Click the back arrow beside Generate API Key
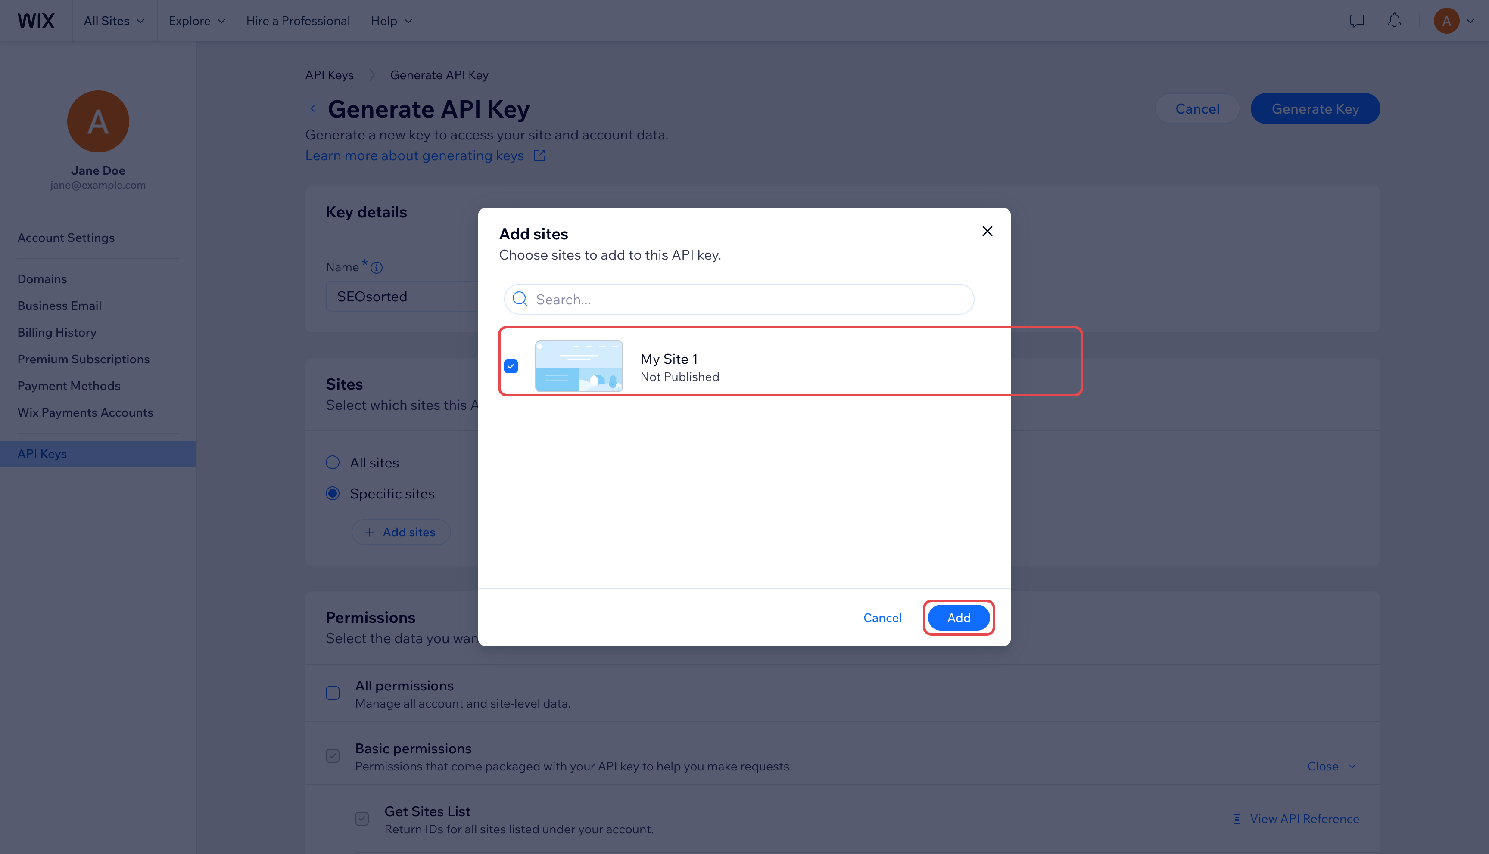This screenshot has width=1489, height=854. tap(313, 108)
